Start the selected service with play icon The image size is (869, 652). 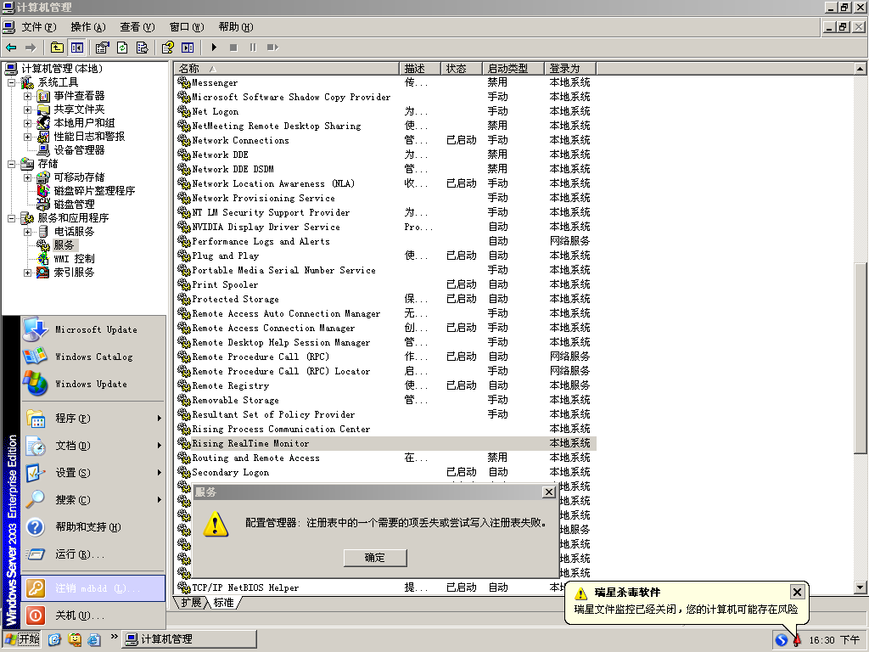tap(214, 48)
